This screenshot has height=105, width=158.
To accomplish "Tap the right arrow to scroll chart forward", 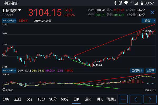I will (150, 99).
